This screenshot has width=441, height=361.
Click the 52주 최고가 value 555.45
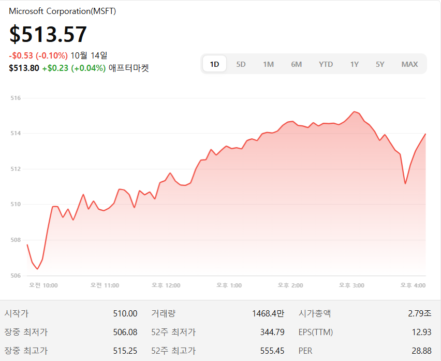click(x=272, y=351)
